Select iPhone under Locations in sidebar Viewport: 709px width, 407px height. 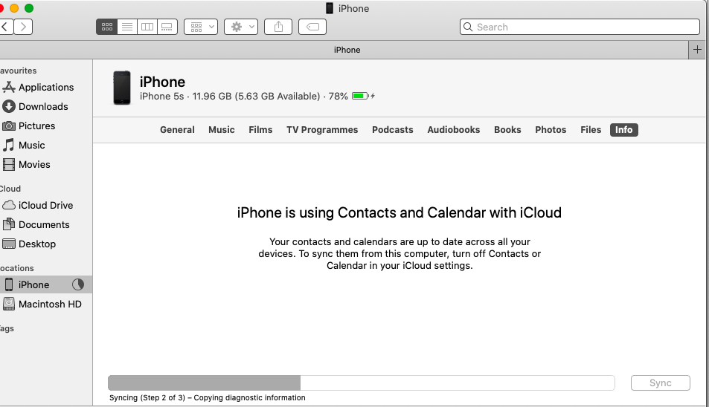pos(45,284)
